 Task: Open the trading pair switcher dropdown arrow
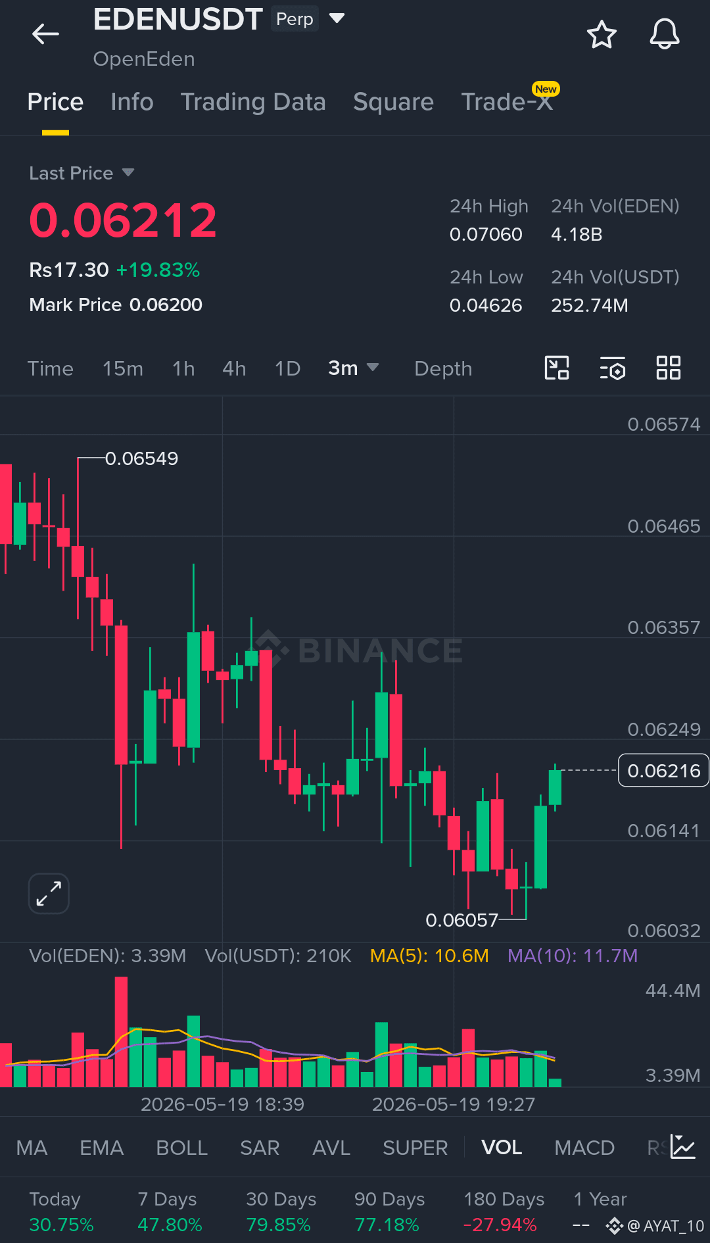pos(337,18)
